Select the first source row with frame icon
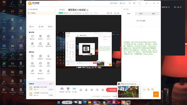187x105 pixels. coord(41,9)
